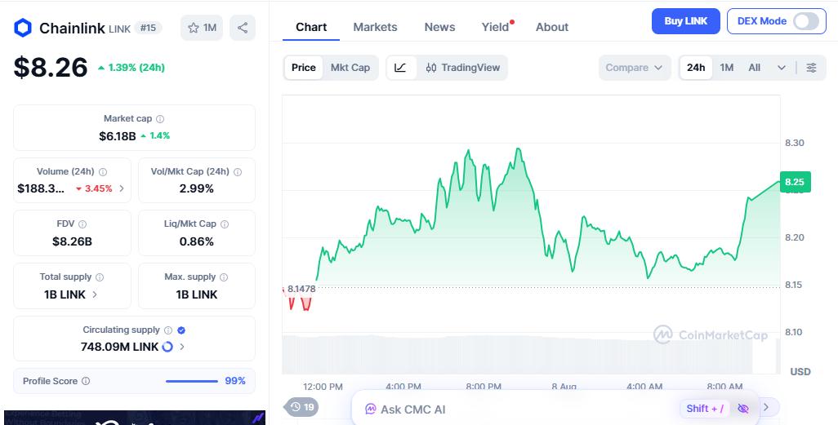Screen dimensions: 838x425
Task: Show Market cap info tooltip icon
Action: click(160, 119)
